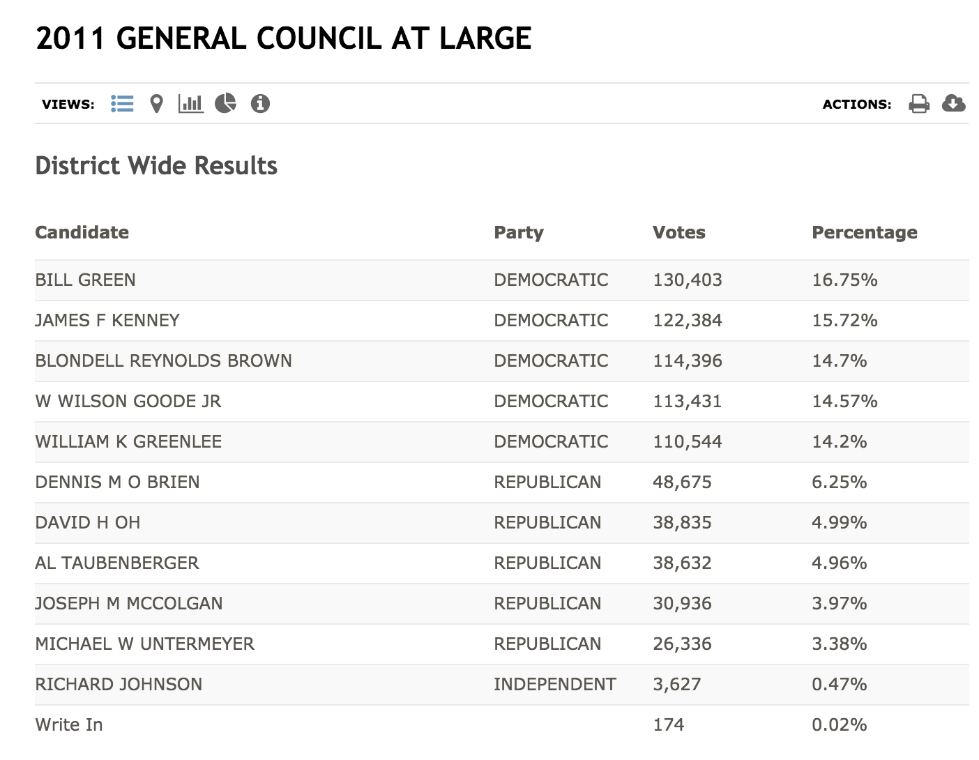This screenshot has height=760, width=979.
Task: Select the RICHARD JOHNSON independent row
Action: tap(502, 685)
